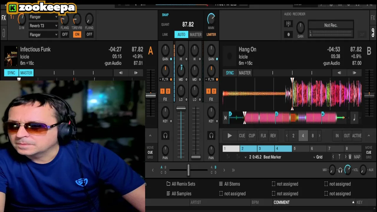Click the MAP hotcue button
The height and width of the screenshot is (212, 377).
pyautogui.click(x=357, y=157)
